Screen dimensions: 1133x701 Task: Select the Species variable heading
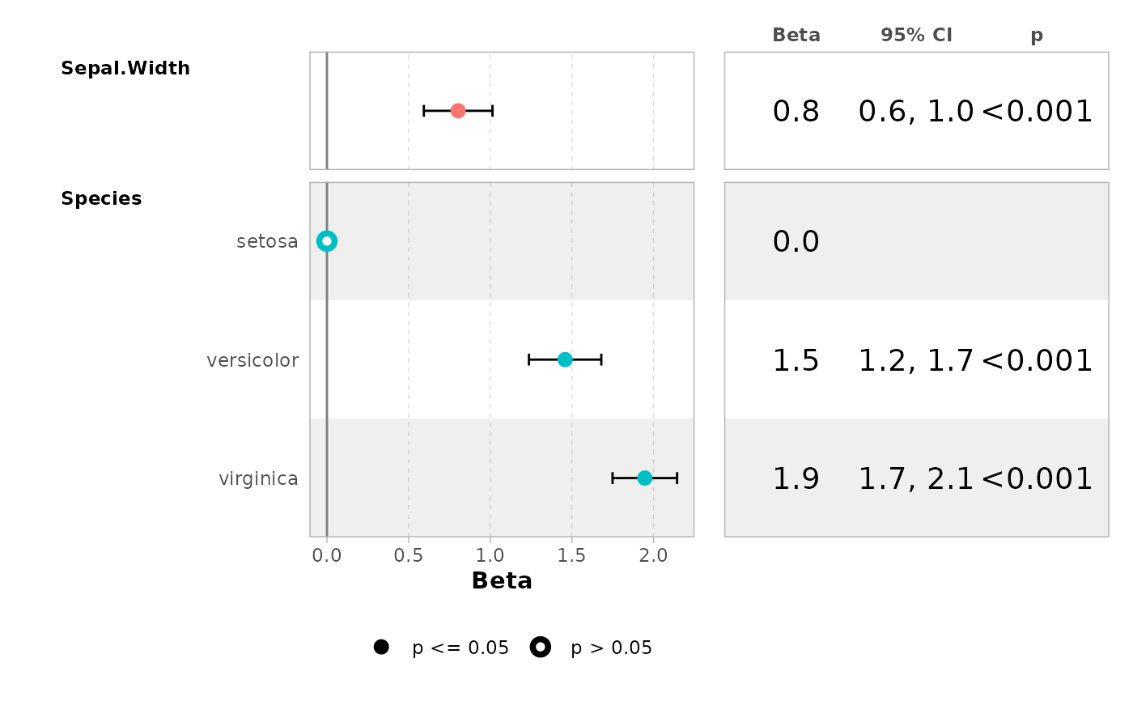click(101, 198)
